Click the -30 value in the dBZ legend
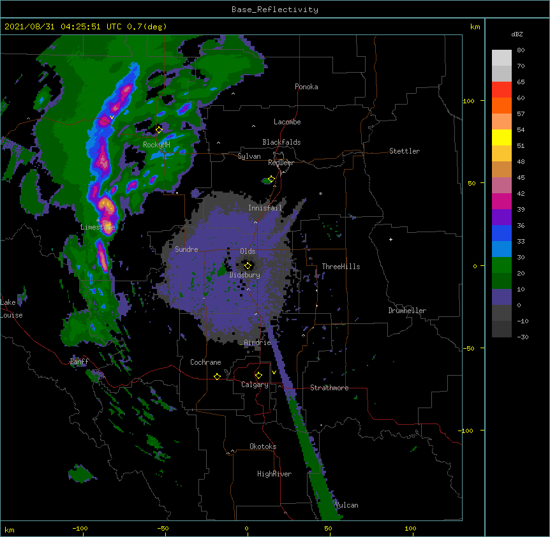Screen dimensions: 550x537 (x=523, y=337)
